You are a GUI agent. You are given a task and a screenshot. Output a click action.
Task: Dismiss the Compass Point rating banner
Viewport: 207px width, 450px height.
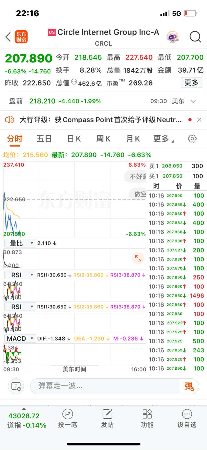tap(199, 120)
